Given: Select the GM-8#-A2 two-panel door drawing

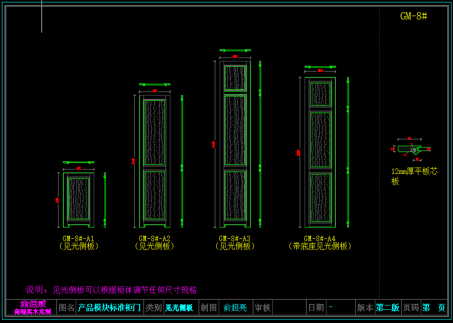Looking at the screenshot, I should pyautogui.click(x=155, y=161).
